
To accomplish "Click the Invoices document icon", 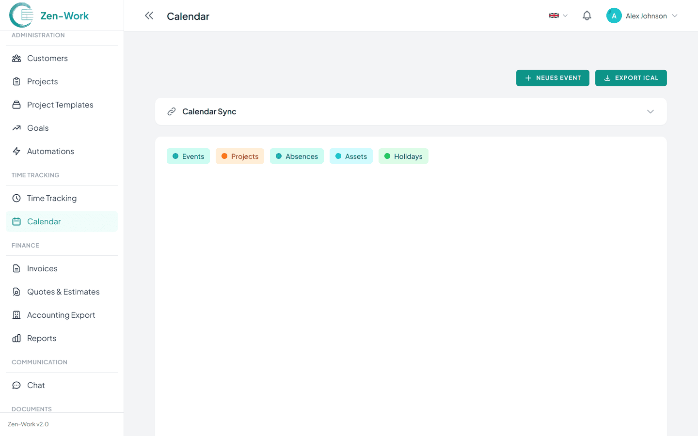I will click(16, 268).
